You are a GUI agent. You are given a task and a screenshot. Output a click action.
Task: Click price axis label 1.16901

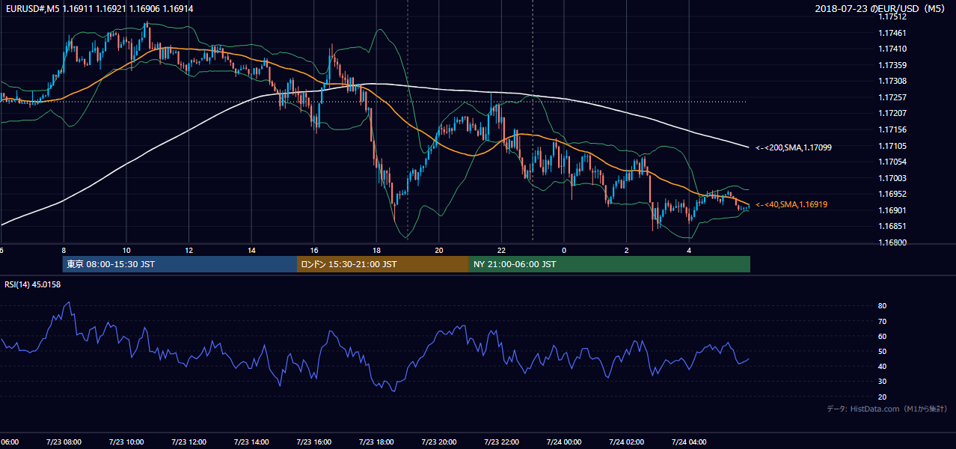(893, 210)
